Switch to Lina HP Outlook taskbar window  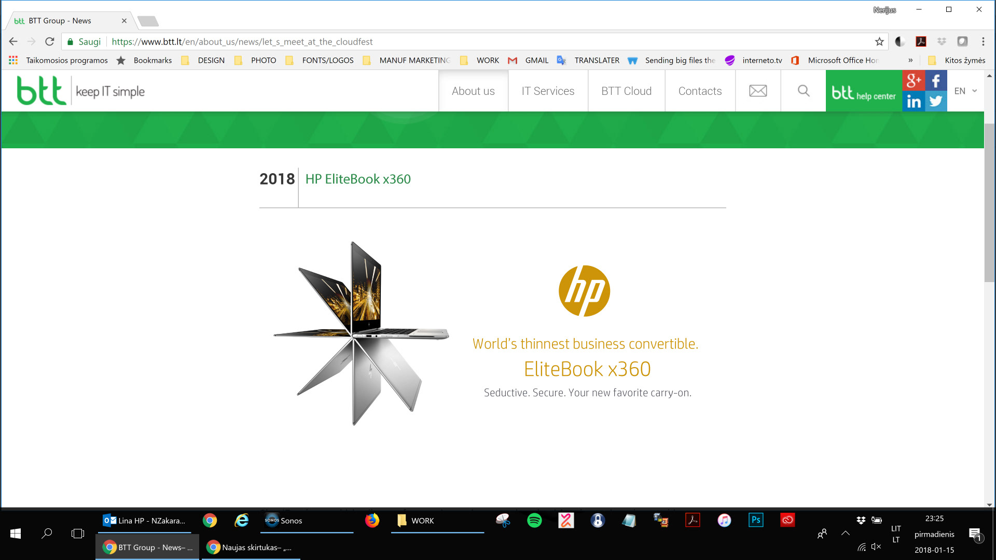coord(145,521)
